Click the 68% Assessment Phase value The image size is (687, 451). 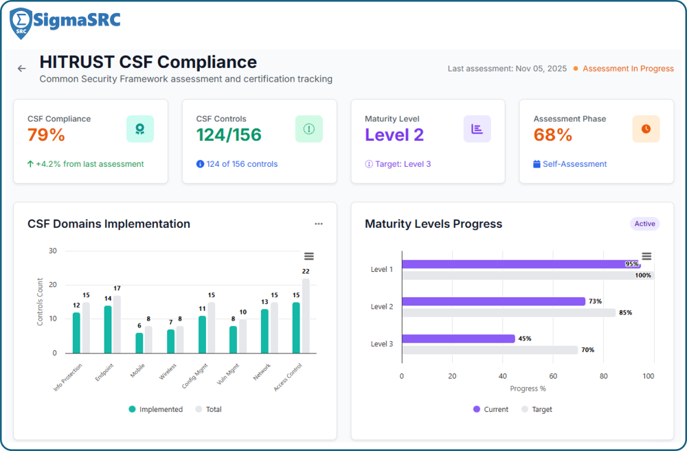click(553, 135)
